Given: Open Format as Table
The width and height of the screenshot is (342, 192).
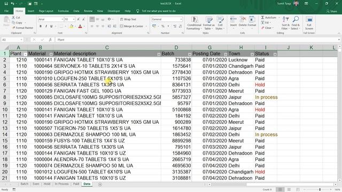Looking at the screenshot, I should 208,23.
